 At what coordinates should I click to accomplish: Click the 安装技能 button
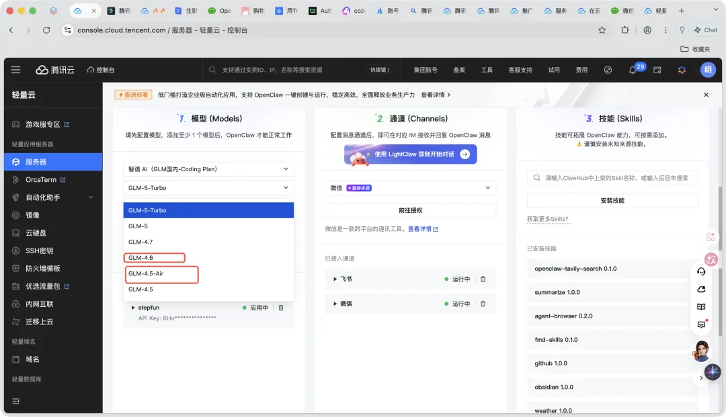pos(612,201)
